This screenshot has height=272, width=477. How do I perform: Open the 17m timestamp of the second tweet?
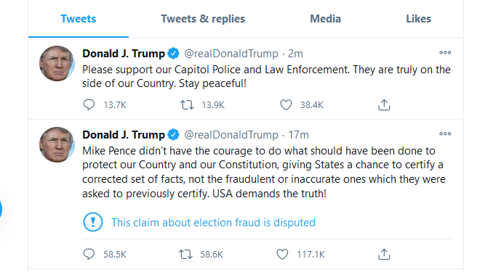pos(298,135)
